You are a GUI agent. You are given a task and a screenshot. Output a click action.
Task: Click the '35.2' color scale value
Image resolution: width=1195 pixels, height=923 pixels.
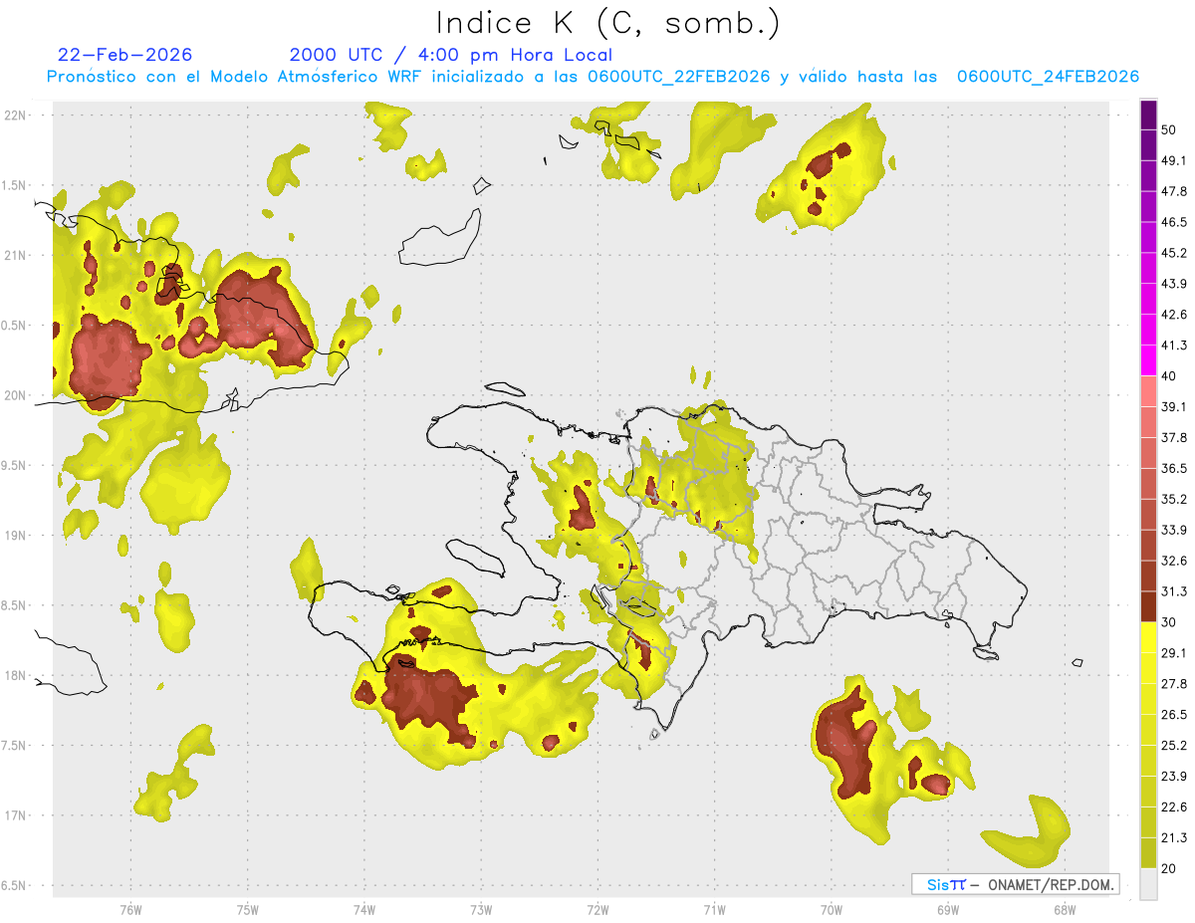coord(1174,499)
